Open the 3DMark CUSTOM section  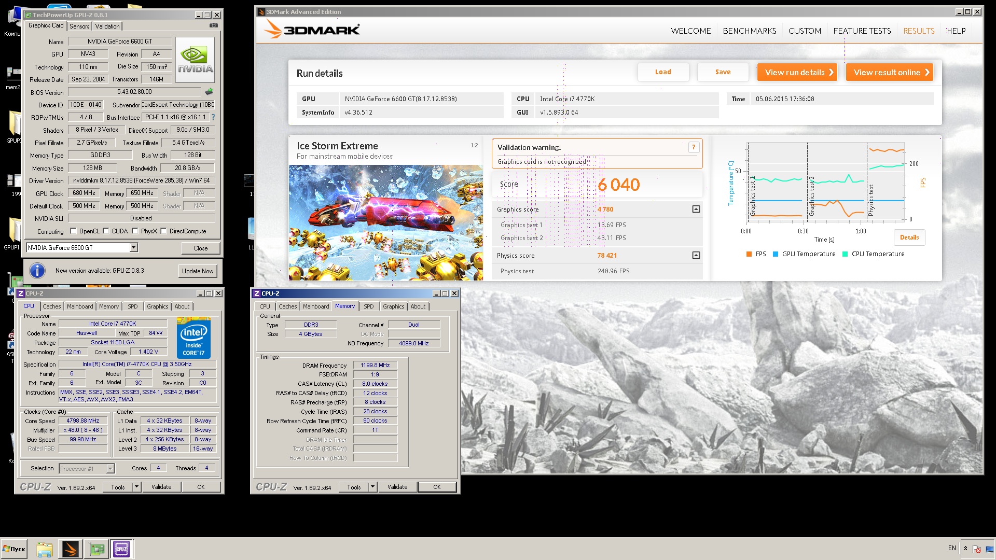[805, 31]
